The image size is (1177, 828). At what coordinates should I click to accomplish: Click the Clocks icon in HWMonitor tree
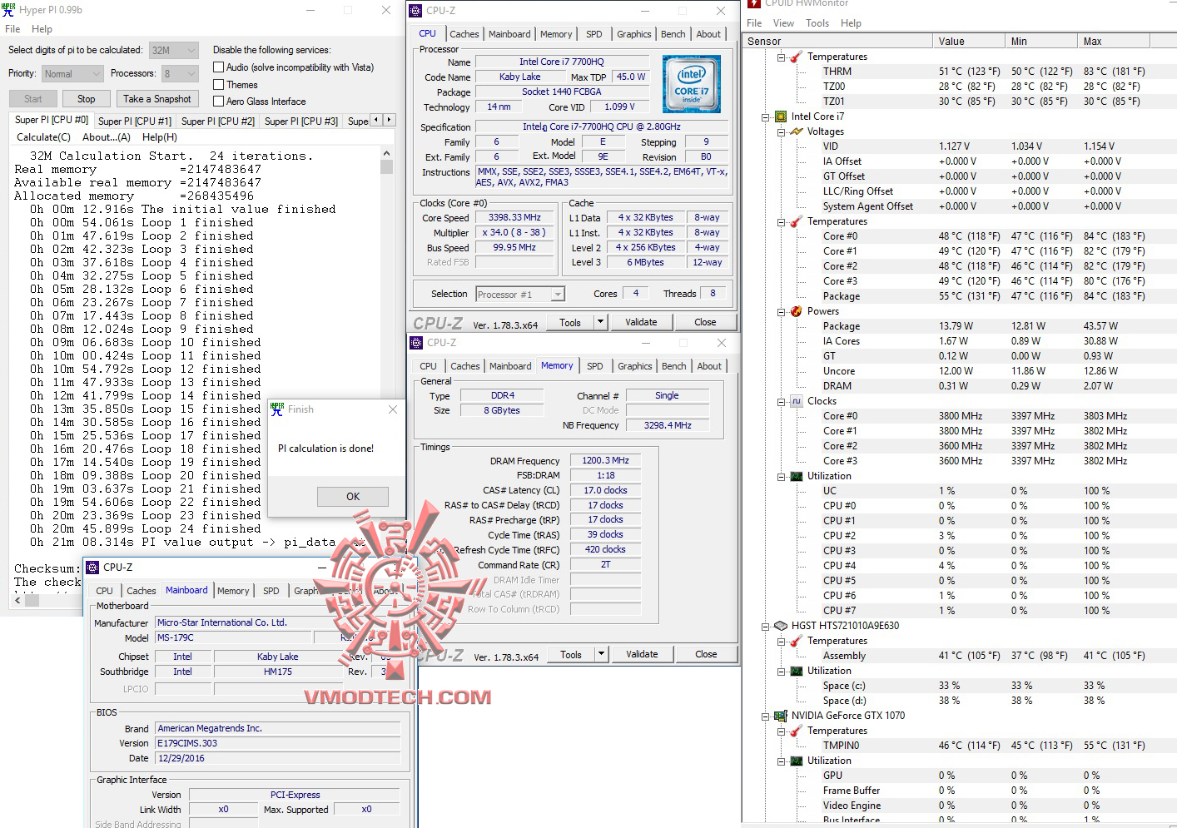click(x=797, y=401)
